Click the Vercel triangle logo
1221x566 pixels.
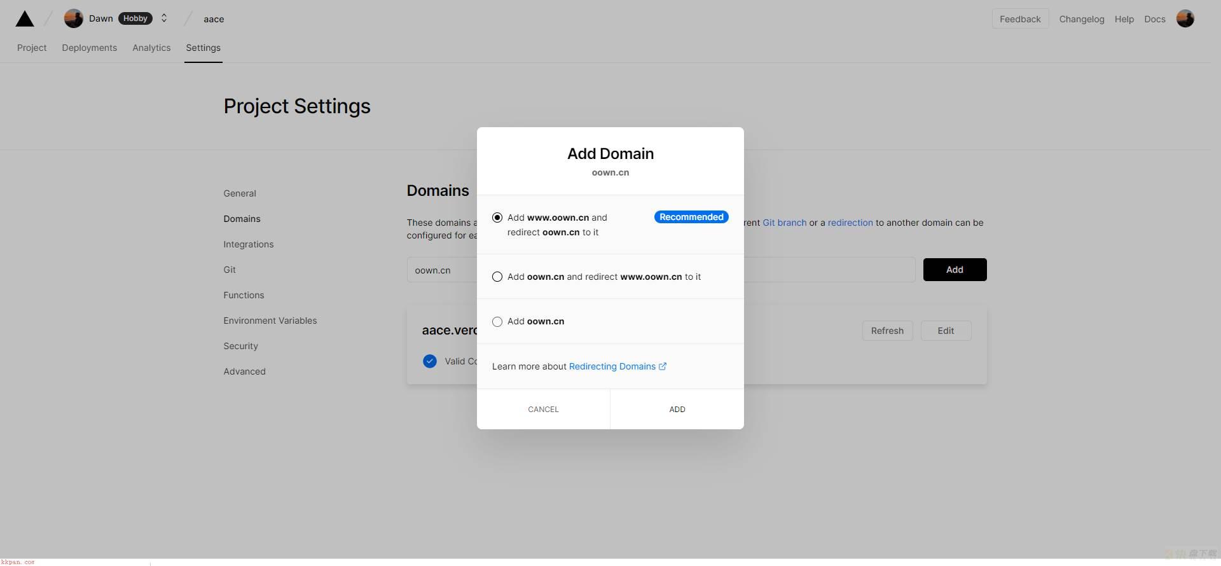25,18
